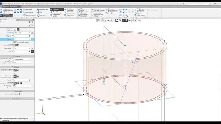221x124 pixels.
Task: Collapse the Развертка section
Action: point(17,56)
